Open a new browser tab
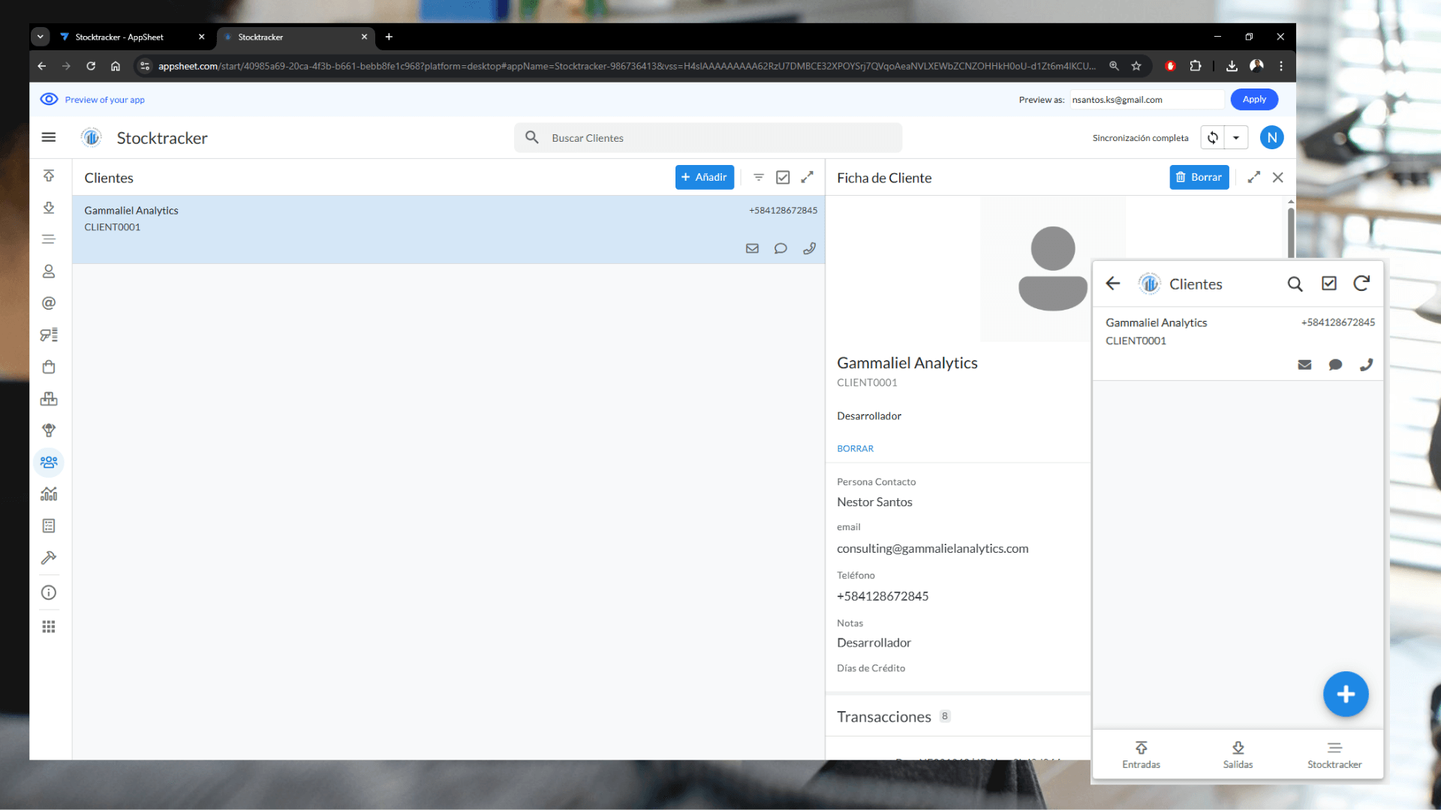Image resolution: width=1441 pixels, height=810 pixels. click(389, 37)
